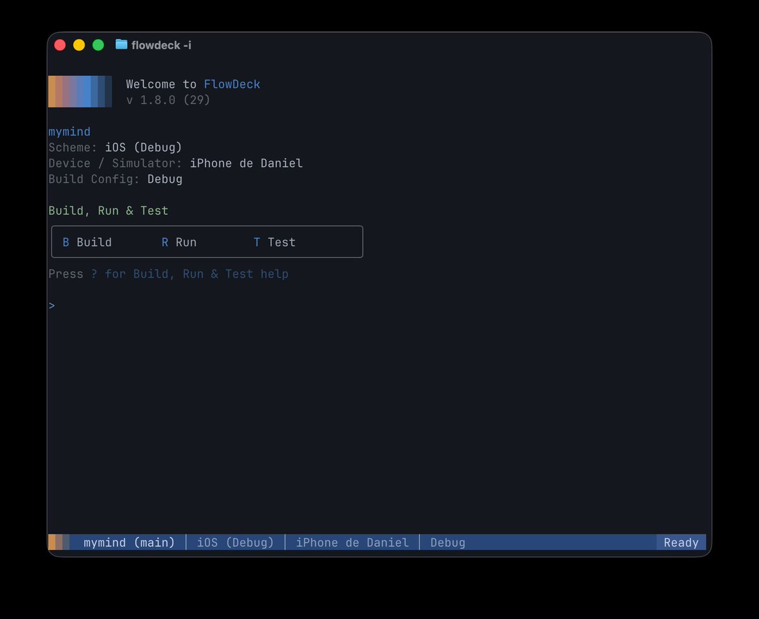Click the mini gradient logo in the status bar

(59, 542)
